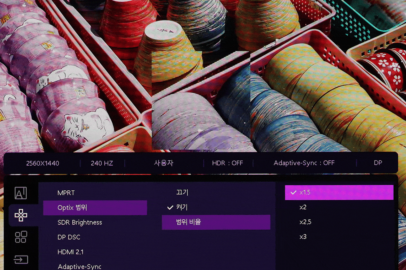Screen dimensions: 406x270
Task: Open the MPRT menu entry
Action: pyautogui.click(x=66, y=193)
